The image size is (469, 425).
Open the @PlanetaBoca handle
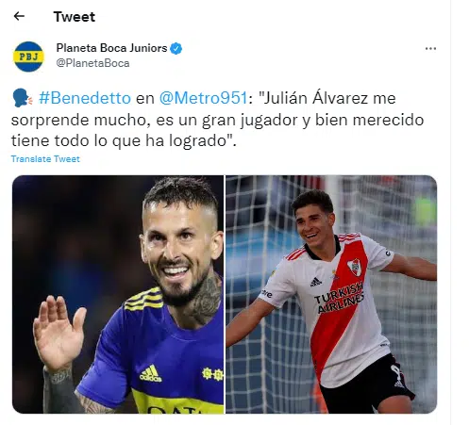pyautogui.click(x=92, y=63)
